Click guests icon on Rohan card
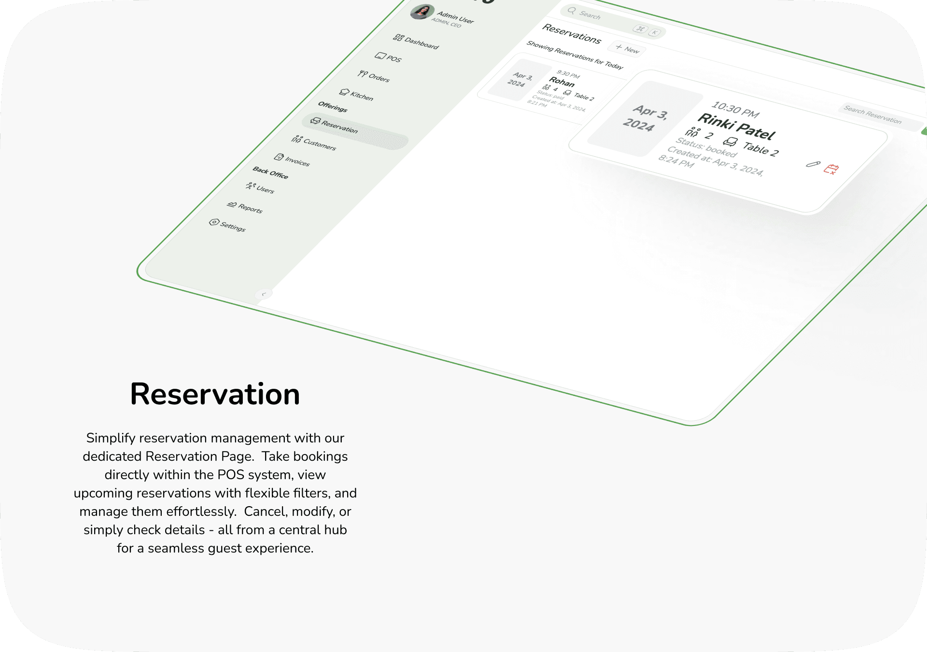Screen dimensions: 927x652 click(x=546, y=87)
